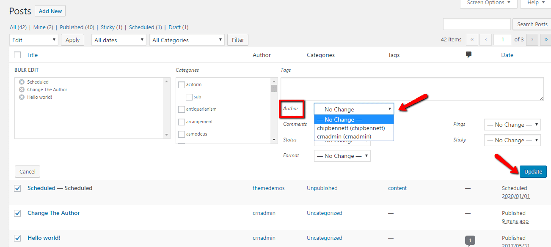Filter posts with the "Sticky (1)" link
This screenshot has width=551, height=247.
coord(108,27)
